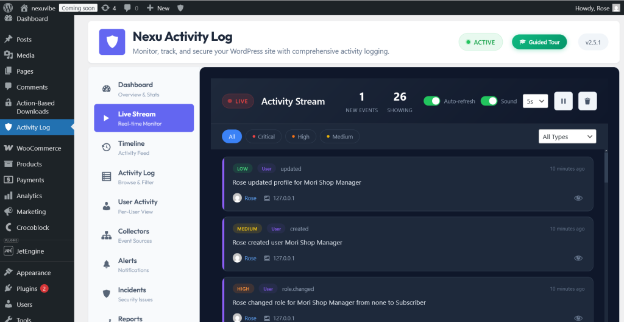Click the WordPress logo in admin bar
The width and height of the screenshot is (624, 322).
pos(8,7)
